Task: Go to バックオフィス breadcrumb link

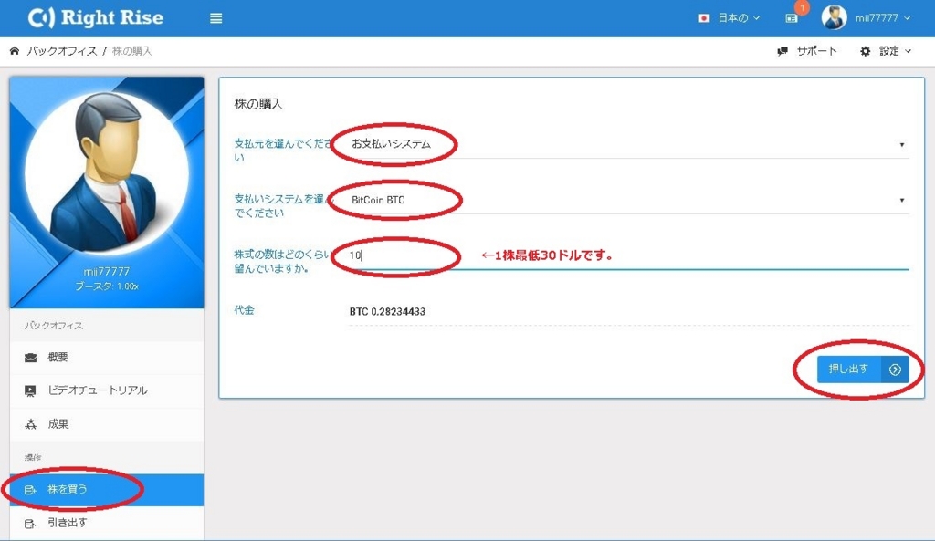Action: [x=62, y=51]
